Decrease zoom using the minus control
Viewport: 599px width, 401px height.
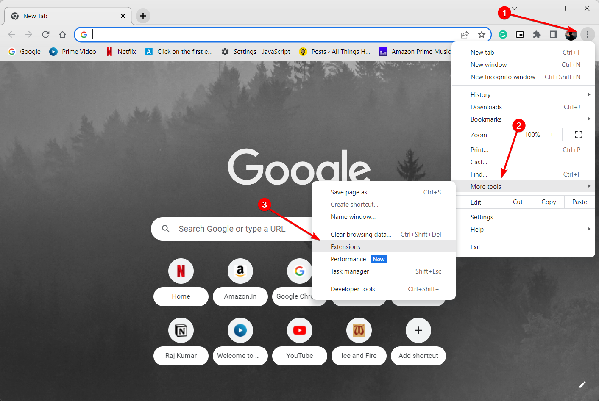(x=513, y=135)
